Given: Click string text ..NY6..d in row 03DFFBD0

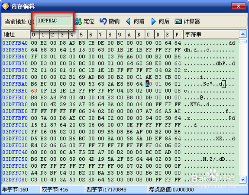Looking at the screenshot, I should point(197,104).
